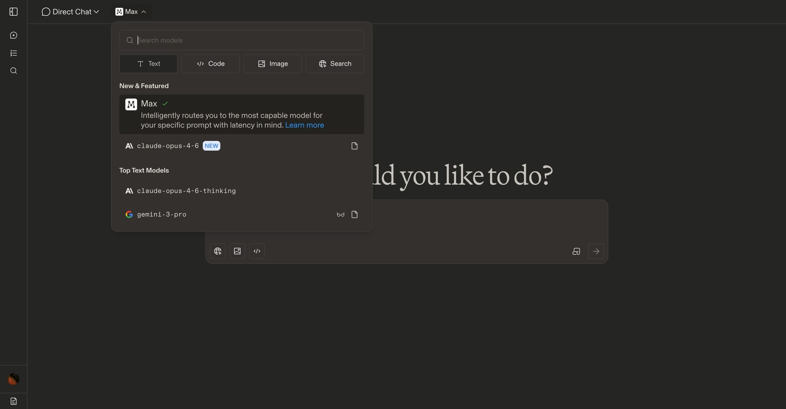The height and width of the screenshot is (409, 786).
Task: Open the bottom-left document page icon
Action: [x=13, y=401]
